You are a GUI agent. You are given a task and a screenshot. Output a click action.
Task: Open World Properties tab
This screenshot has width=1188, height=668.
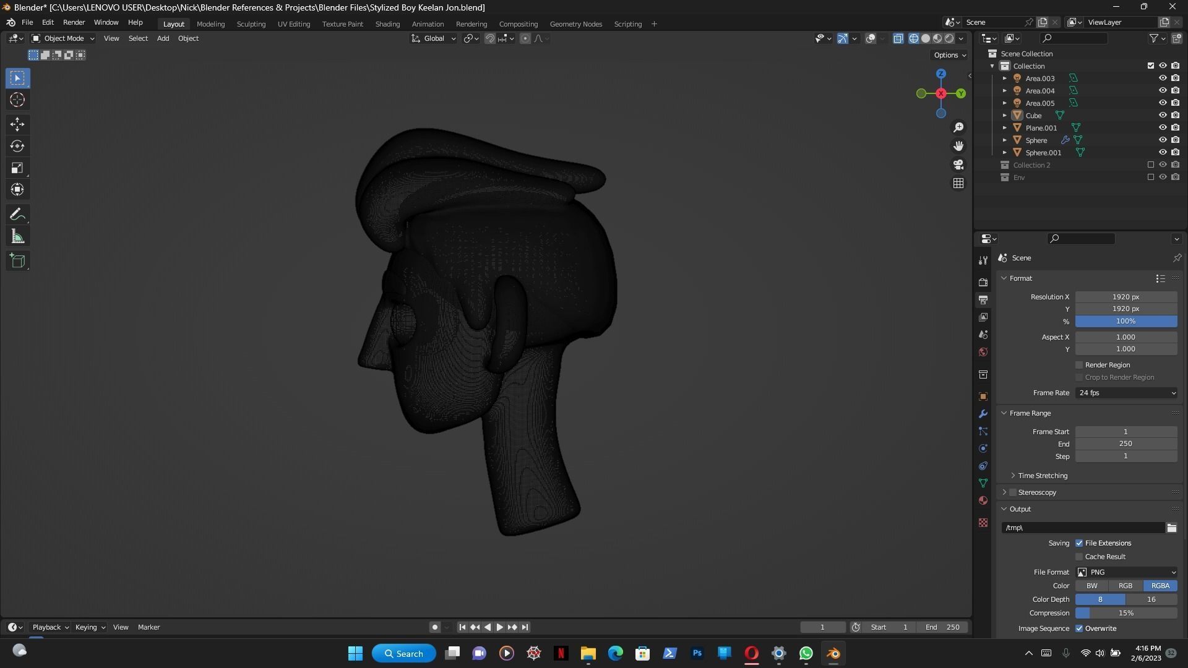point(983,352)
